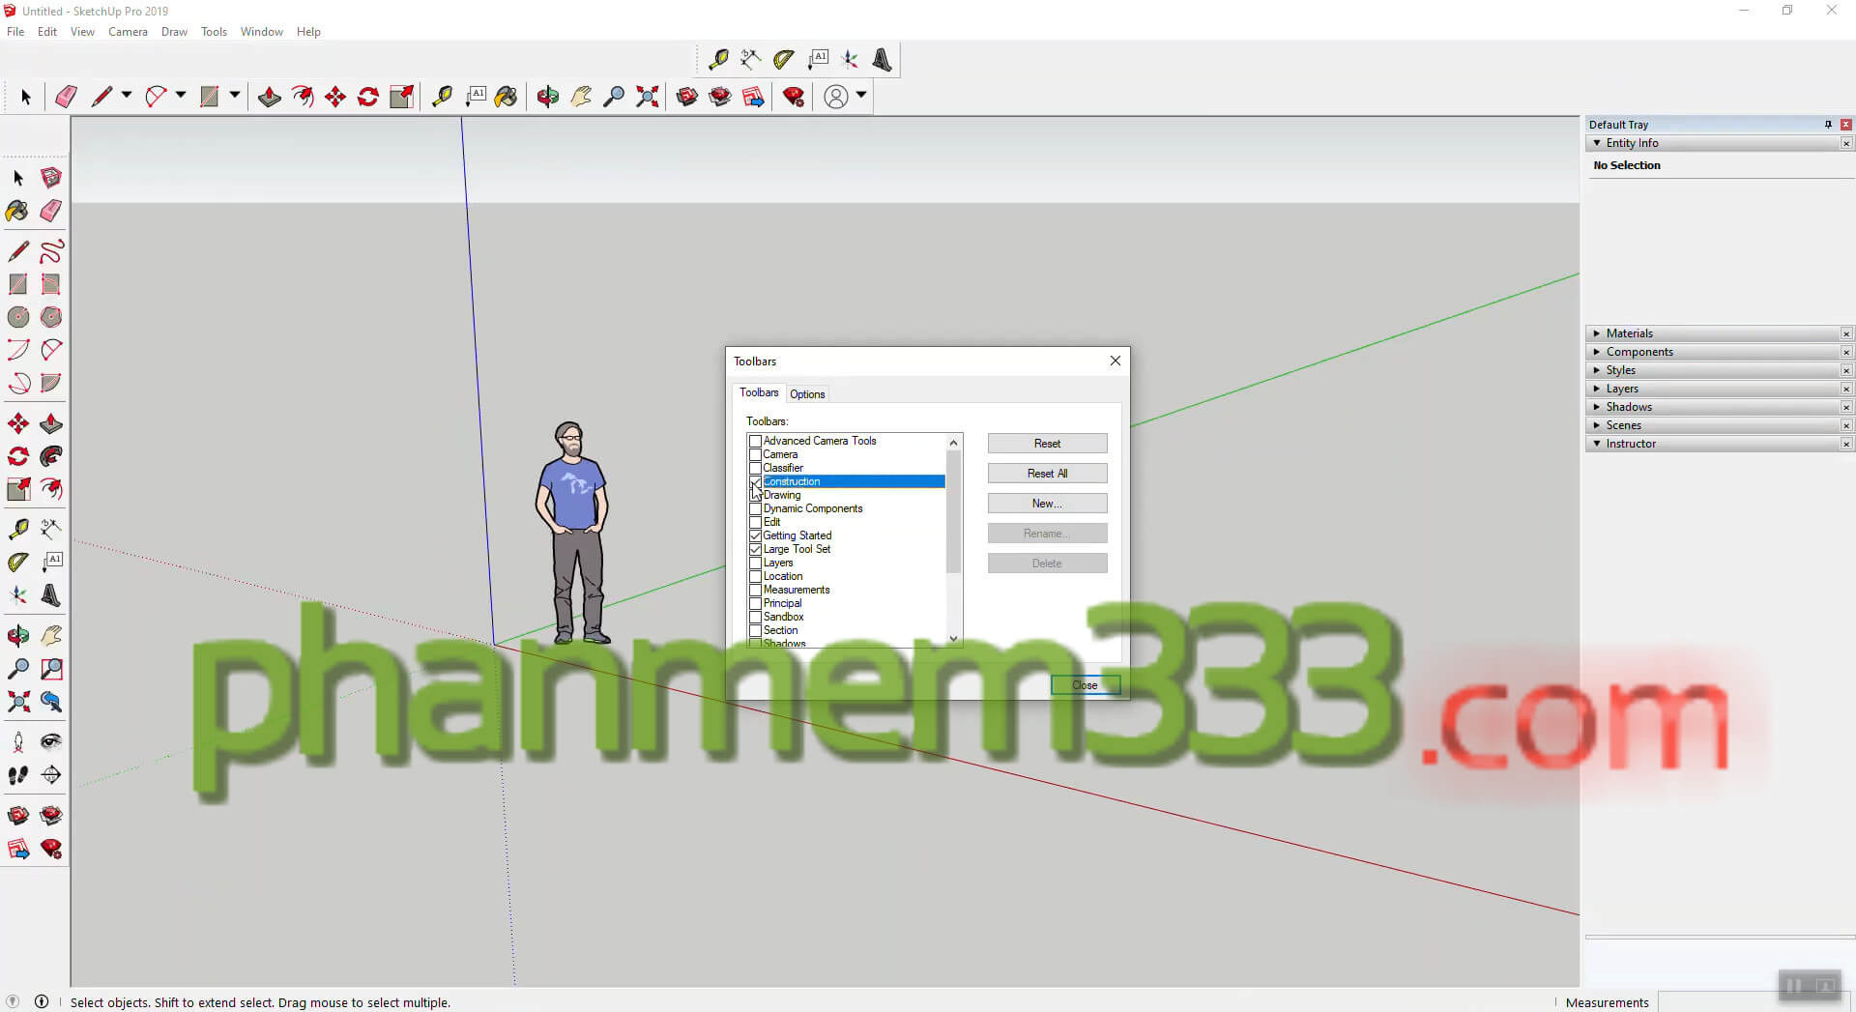Select 3D Text tool in floating construction toolbar
Screen dimensions: 1856x1012
[883, 60]
